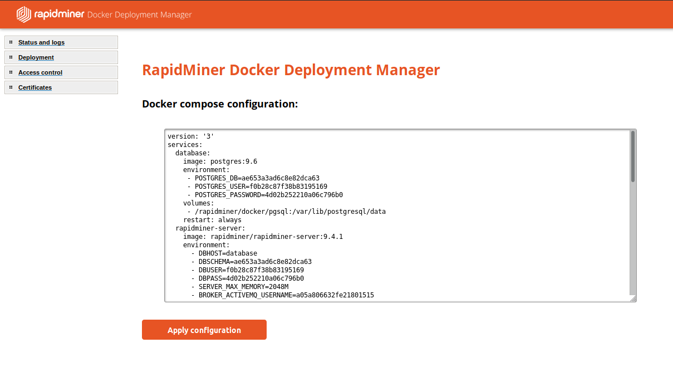Apply configuration button
Image resolution: width=673 pixels, height=372 pixels.
[204, 330]
